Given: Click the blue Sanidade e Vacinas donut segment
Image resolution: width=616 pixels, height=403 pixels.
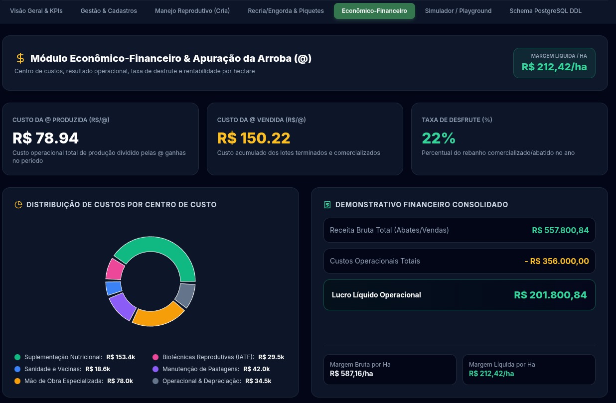Looking at the screenshot, I should click(113, 288).
